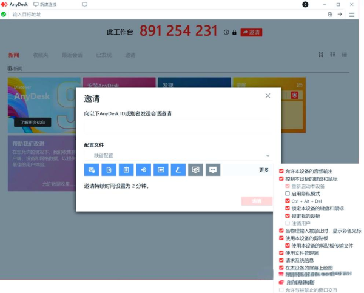Click the red 邀请 button beside workstation ID
Image resolution: width=364 pixels, height=293 pixels.
coord(251,32)
